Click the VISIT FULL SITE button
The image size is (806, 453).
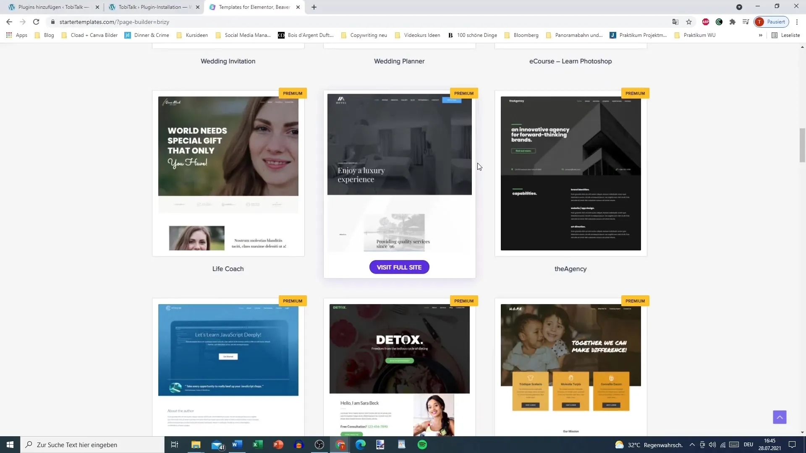point(399,267)
